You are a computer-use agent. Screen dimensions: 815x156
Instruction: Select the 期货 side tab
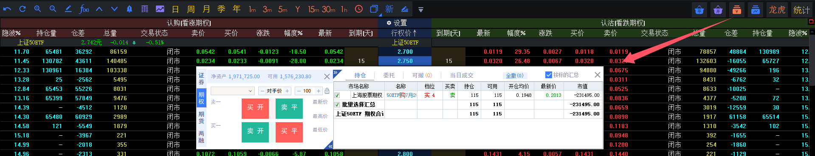[x=201, y=118]
